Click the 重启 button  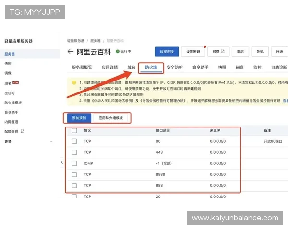point(240,52)
